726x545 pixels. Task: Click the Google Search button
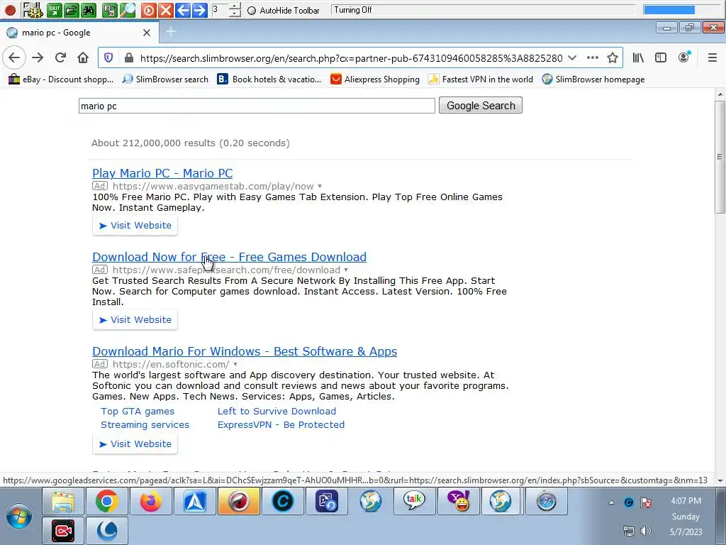click(481, 105)
